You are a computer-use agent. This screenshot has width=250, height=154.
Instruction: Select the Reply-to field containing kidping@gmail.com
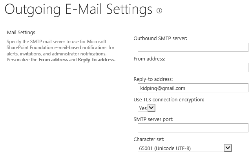click(193, 88)
